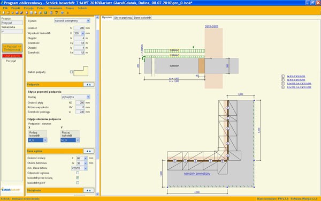This screenshot has height=201, width=321.
Task: Open the System dropdown showing narożnik zewnętrzny
Action: click(72, 21)
